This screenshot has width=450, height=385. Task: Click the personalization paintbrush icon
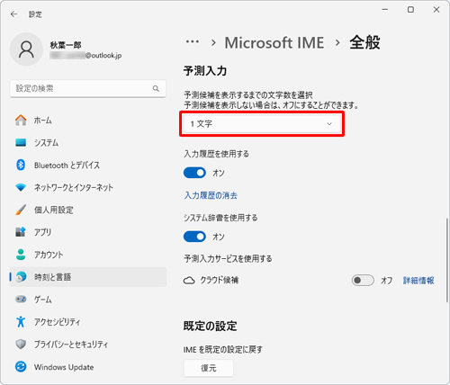(21, 210)
